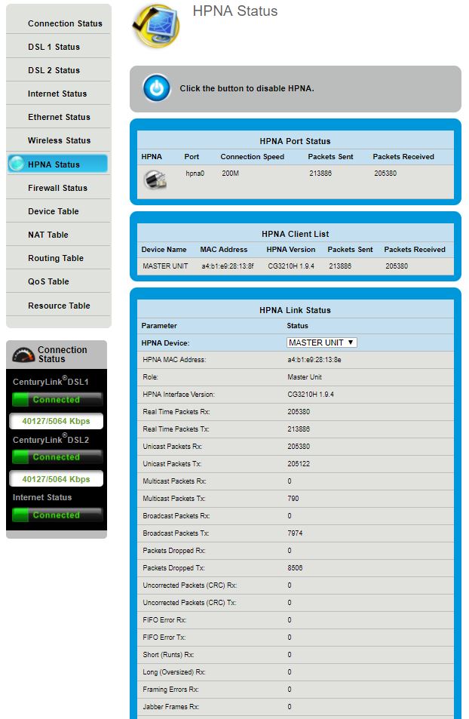
Task: Click the hpna0 port plug icon
Action: (x=155, y=180)
